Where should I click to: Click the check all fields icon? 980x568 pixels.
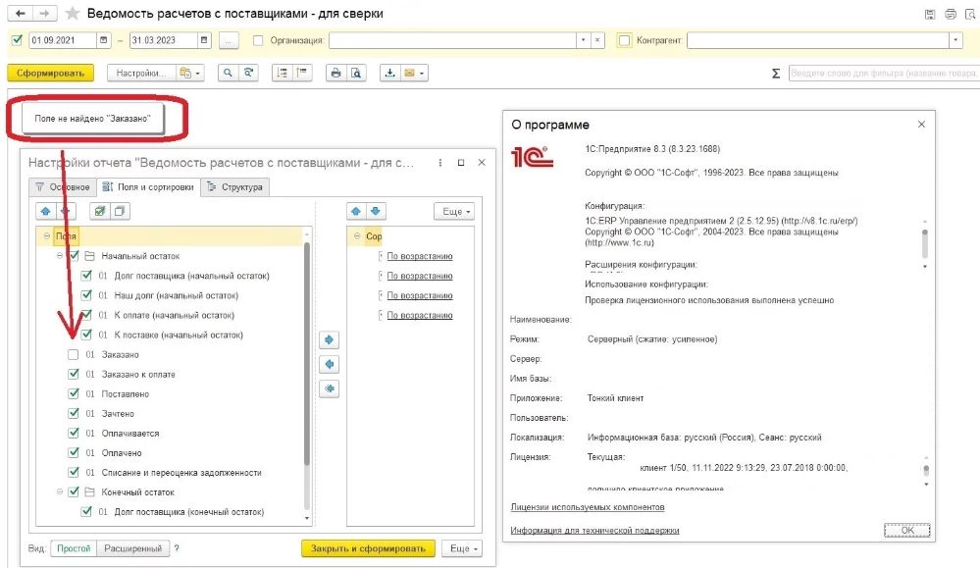point(99,211)
